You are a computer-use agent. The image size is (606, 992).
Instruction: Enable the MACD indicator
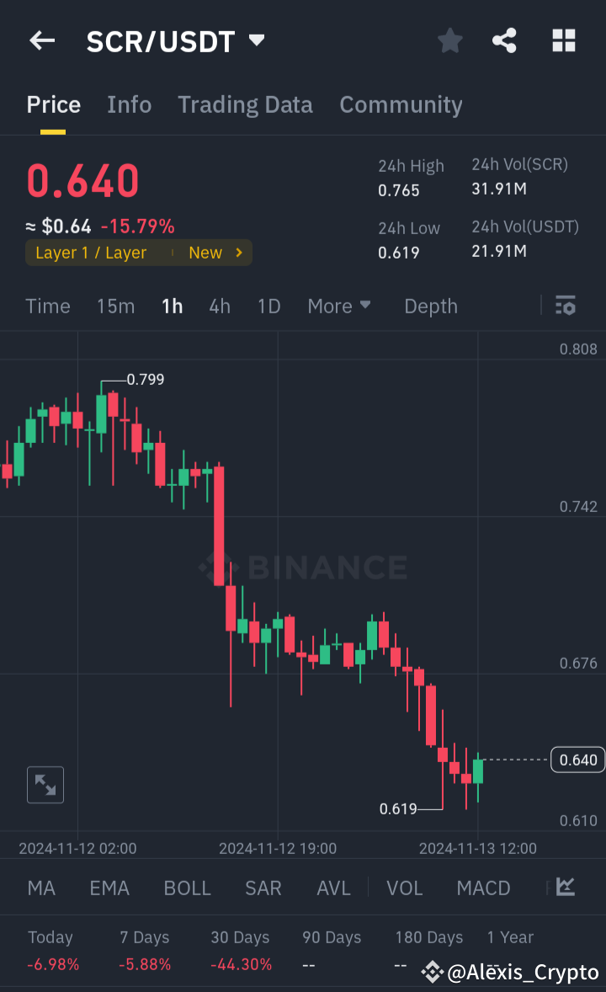[x=483, y=888]
